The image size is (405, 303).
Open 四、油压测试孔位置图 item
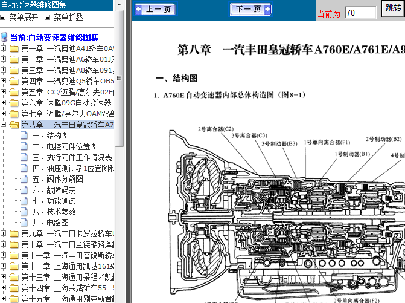(73, 168)
